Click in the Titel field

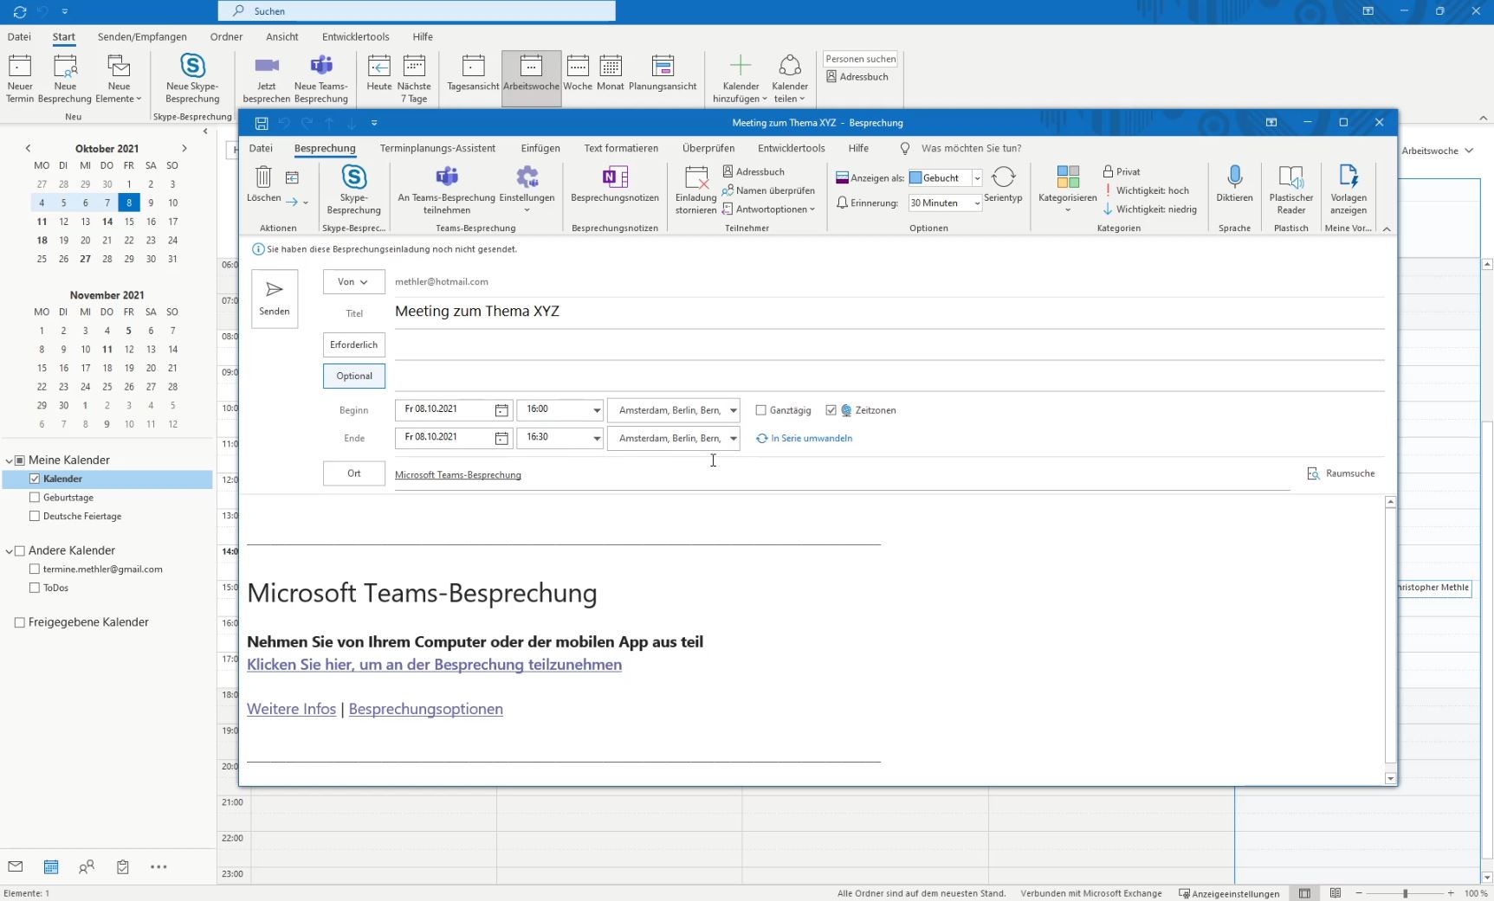point(889,312)
